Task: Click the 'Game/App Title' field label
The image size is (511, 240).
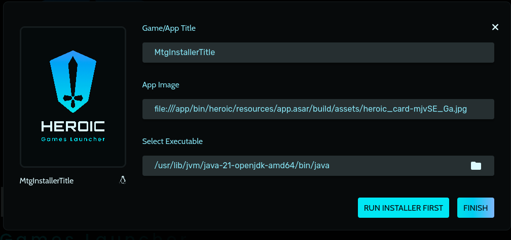Action: [x=169, y=28]
